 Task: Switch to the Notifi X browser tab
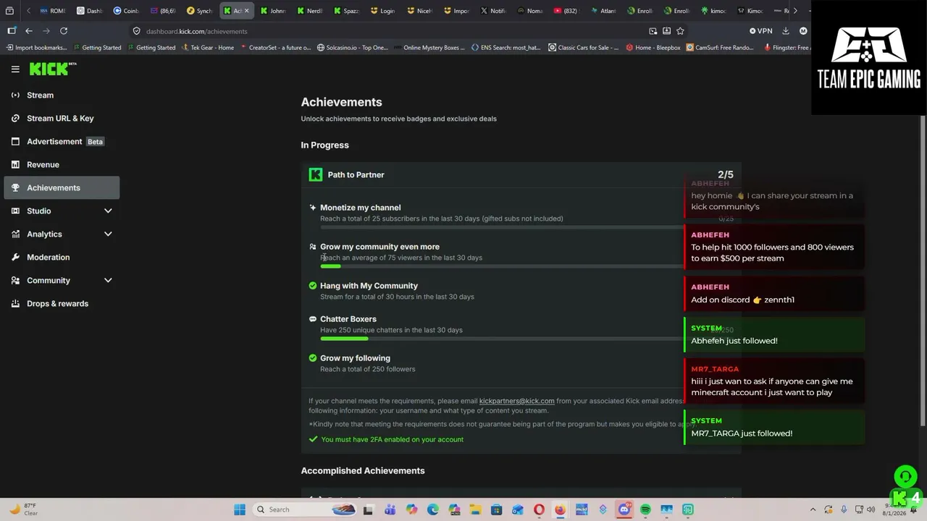point(493,11)
